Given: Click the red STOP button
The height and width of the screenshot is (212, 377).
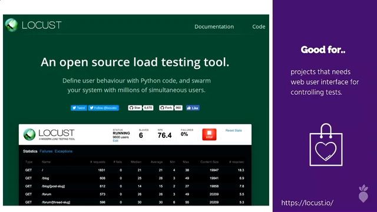Looking at the screenshot, I should tap(209, 134).
